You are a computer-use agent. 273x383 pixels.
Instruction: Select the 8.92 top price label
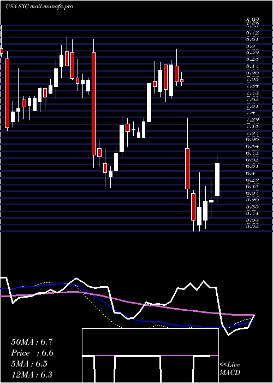[x=252, y=20]
